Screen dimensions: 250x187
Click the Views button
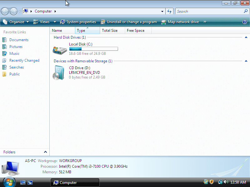click(42, 22)
